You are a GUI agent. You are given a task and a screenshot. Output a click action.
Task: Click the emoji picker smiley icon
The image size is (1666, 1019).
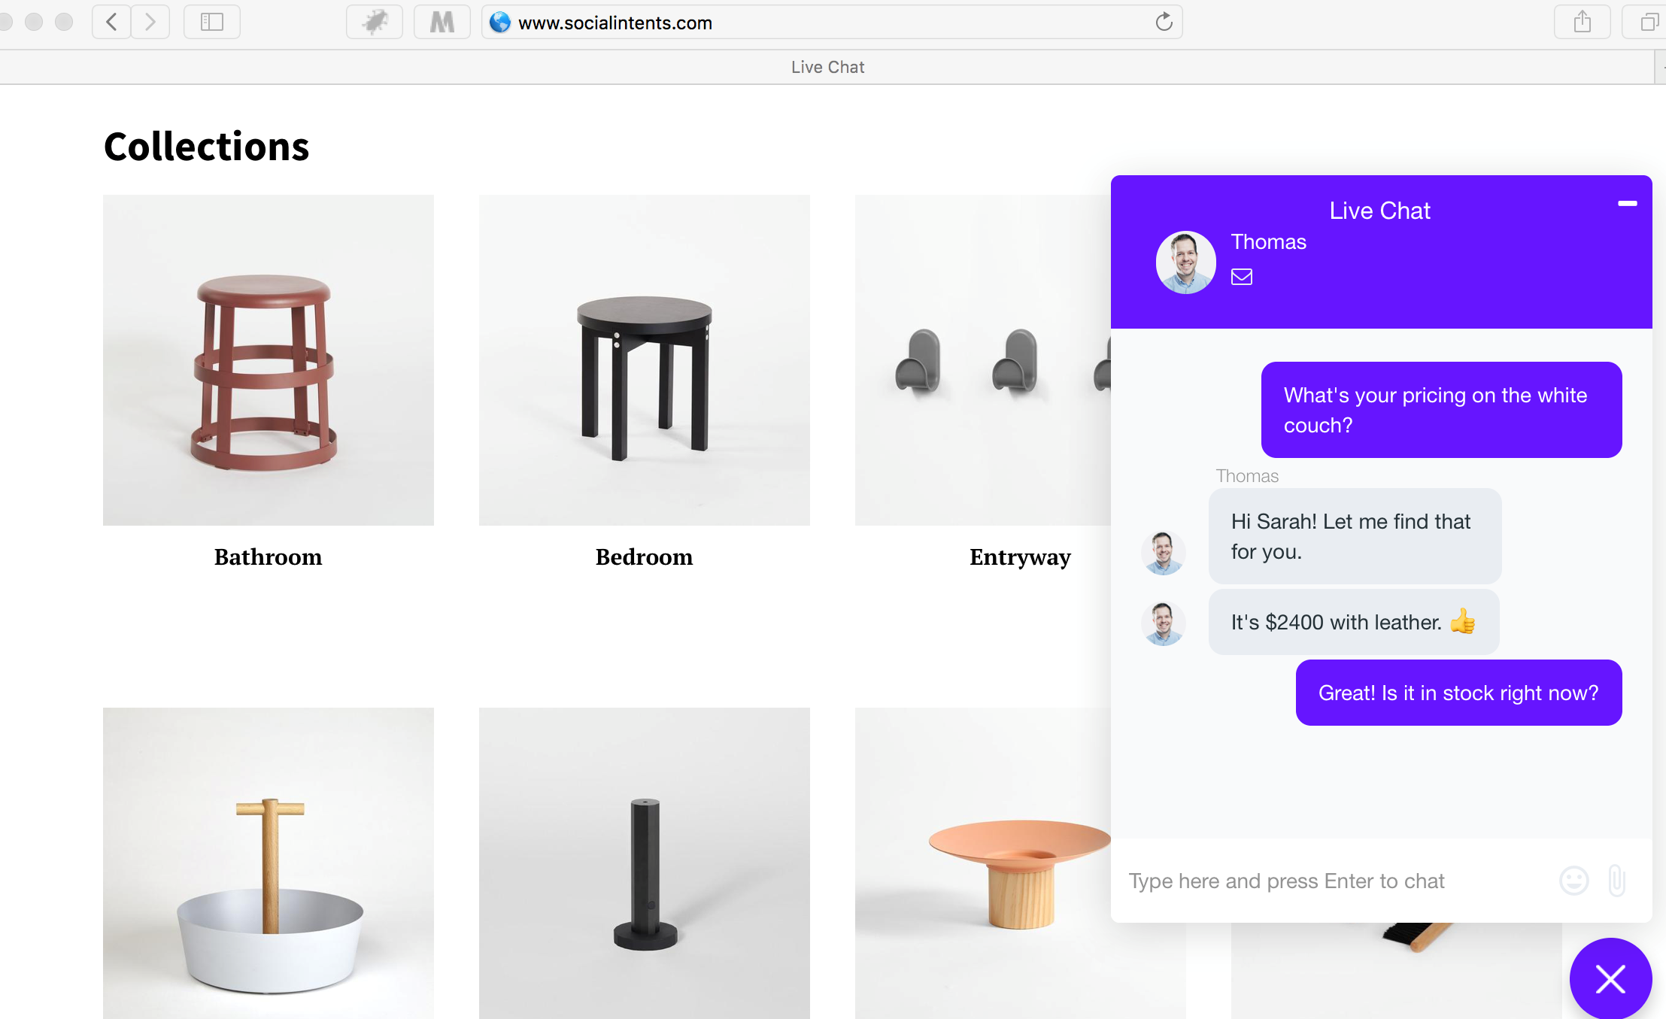coord(1573,881)
